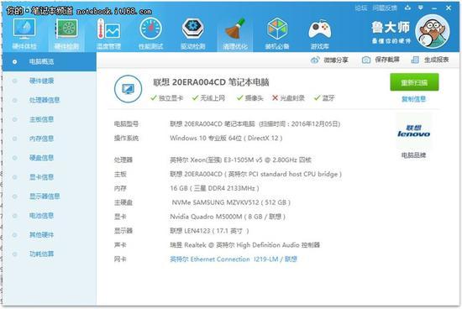Click the 鲁大师 mascot avatar
The height and width of the screenshot is (309, 462).
433,32
